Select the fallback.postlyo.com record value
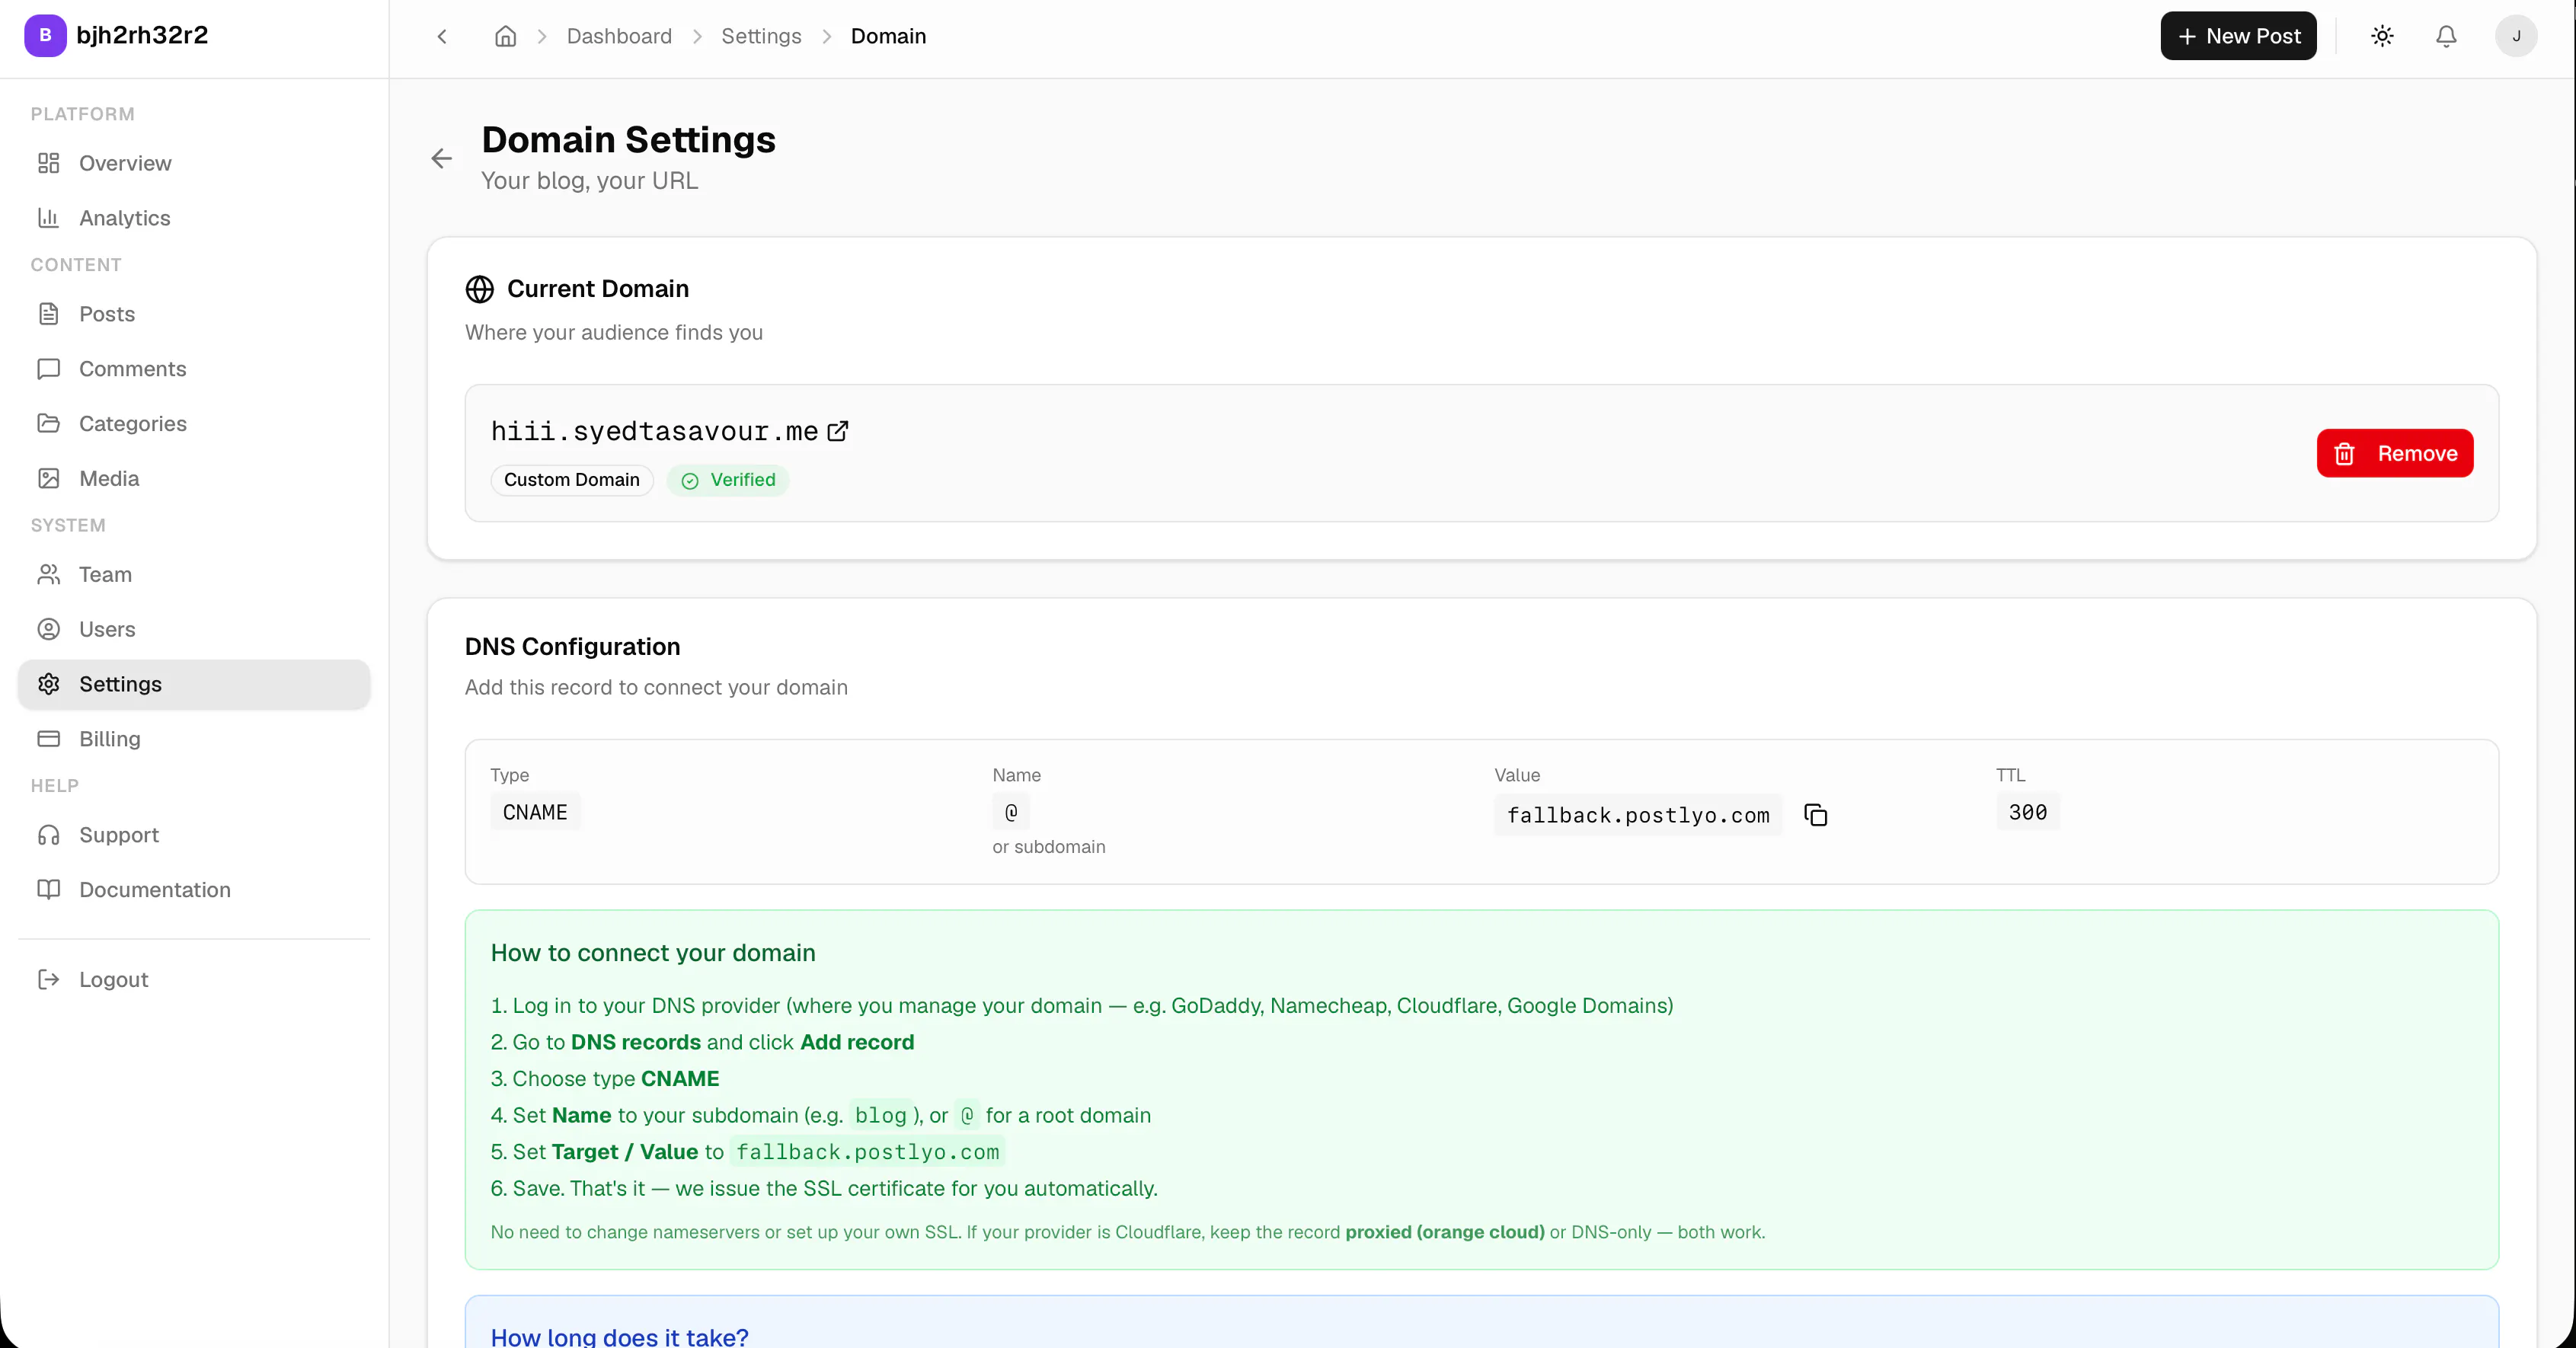The height and width of the screenshot is (1348, 2576). 1638,815
